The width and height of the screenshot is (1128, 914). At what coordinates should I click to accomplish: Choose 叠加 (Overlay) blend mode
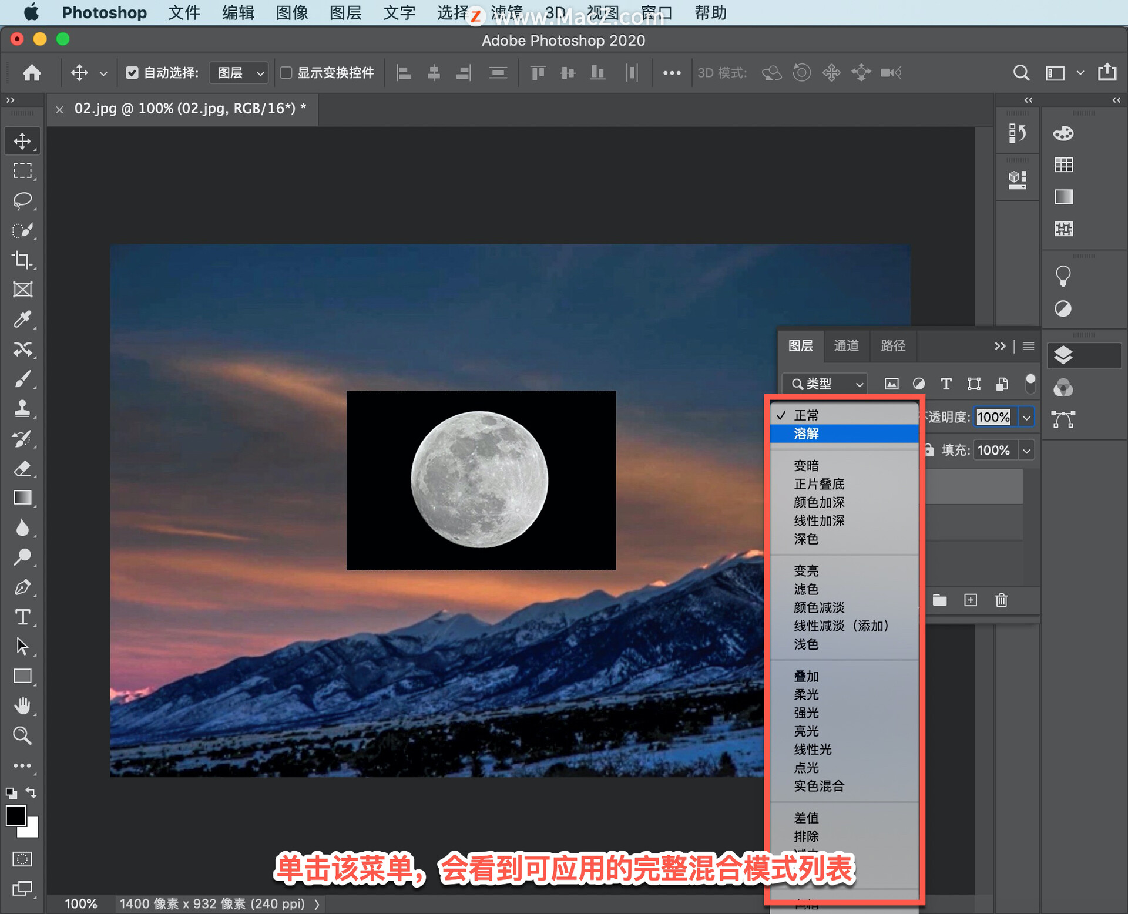click(x=844, y=676)
